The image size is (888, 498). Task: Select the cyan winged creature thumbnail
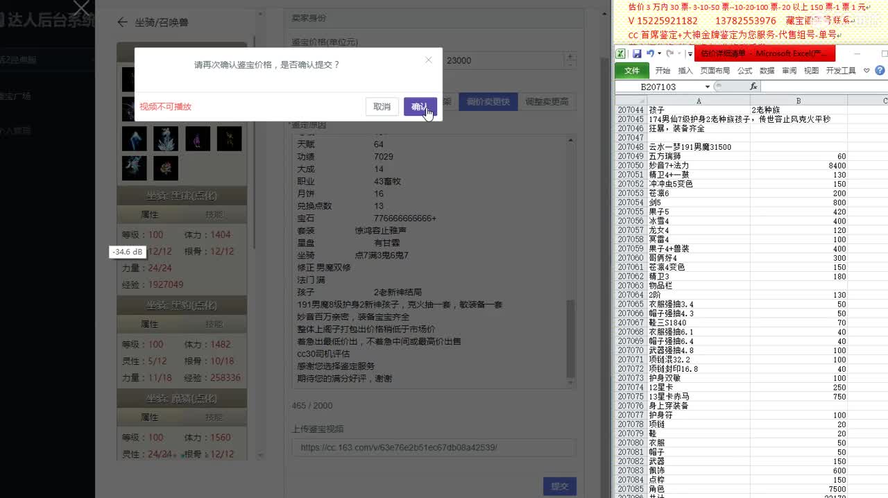[134, 169]
